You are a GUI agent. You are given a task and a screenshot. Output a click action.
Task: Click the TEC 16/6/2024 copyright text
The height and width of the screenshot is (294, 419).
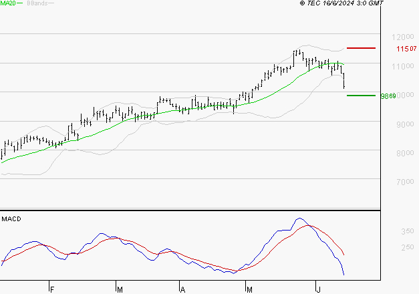coord(341,3)
